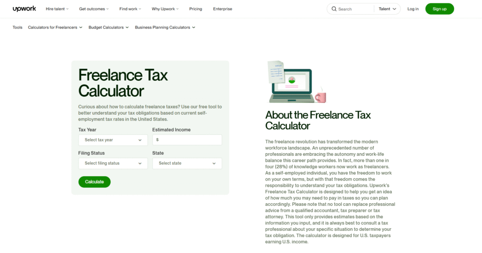Screen dimensions: 482x253
Task: Go to the Pricing page
Action: [195, 9]
